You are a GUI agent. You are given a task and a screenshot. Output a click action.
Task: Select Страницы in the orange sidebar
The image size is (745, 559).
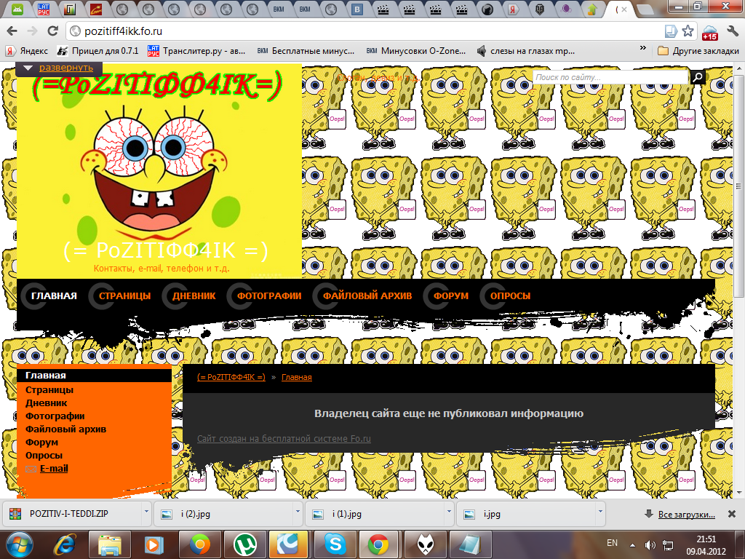(x=49, y=390)
